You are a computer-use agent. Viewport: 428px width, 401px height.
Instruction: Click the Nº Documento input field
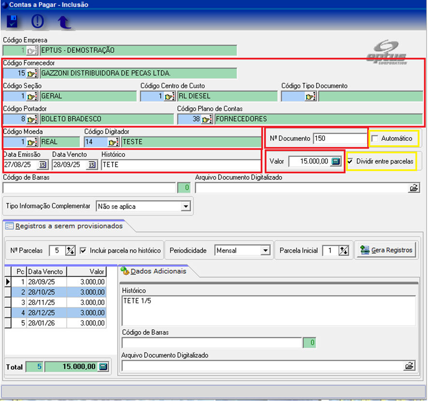340,138
